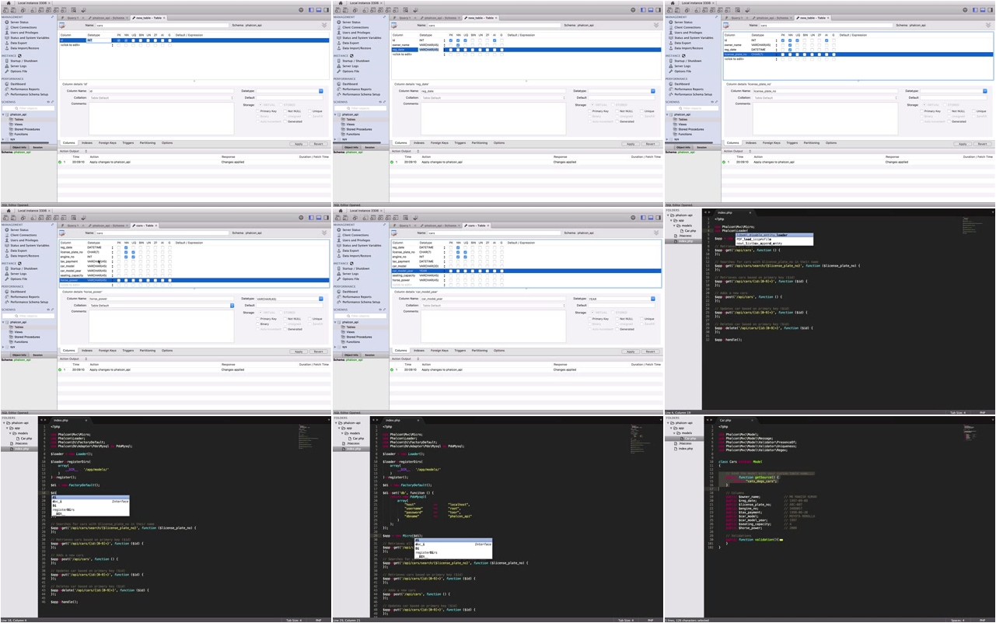
Task: Toggle NN checkbox in the selected reg_date row
Action: click(x=458, y=50)
